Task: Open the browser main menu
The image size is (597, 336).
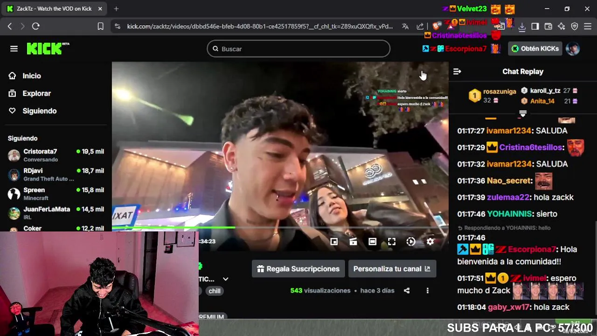Action: [x=588, y=27]
